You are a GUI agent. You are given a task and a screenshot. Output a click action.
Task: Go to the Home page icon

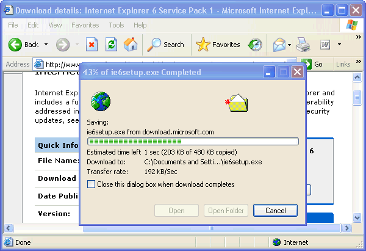click(x=131, y=44)
